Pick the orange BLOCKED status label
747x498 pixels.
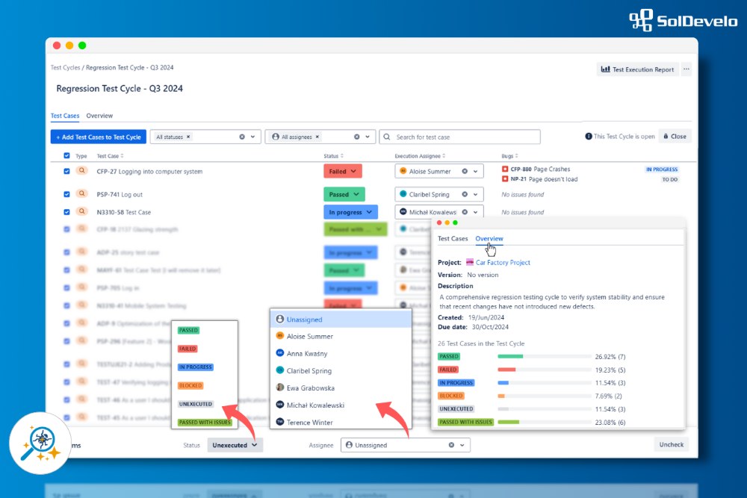[x=190, y=385]
